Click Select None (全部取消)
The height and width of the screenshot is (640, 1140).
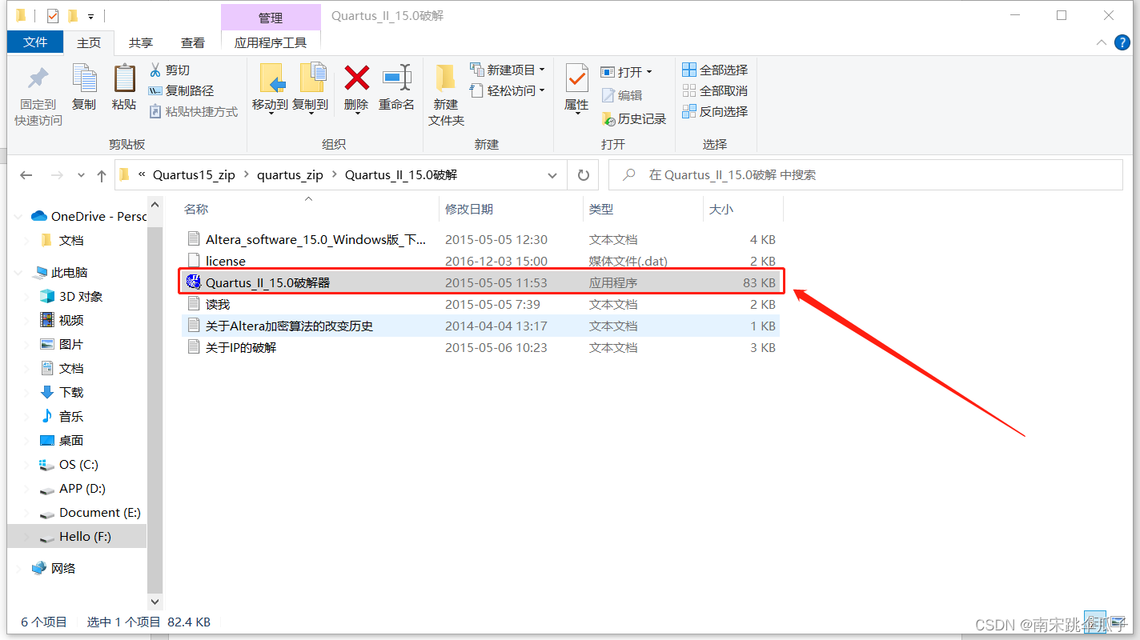[x=715, y=91]
